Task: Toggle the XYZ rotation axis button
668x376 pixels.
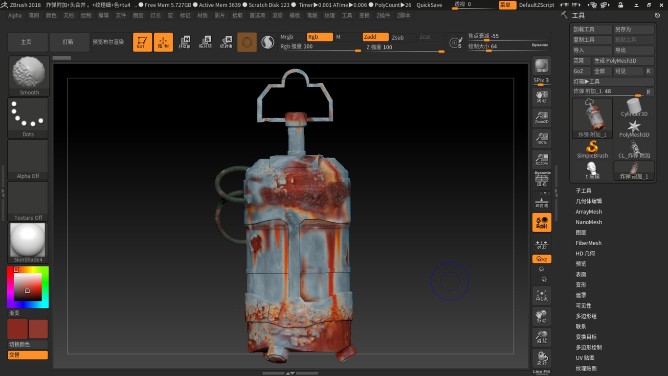Action: click(x=541, y=259)
